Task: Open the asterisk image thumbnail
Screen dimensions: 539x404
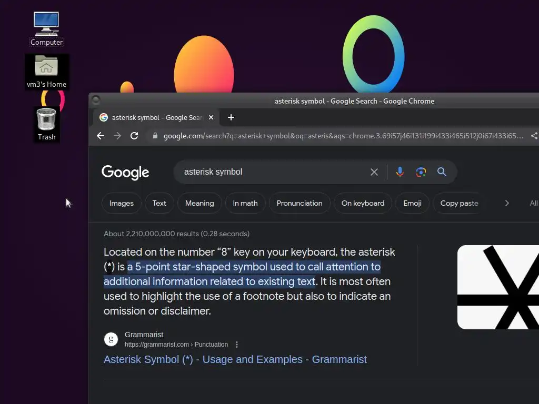Action: [x=498, y=287]
